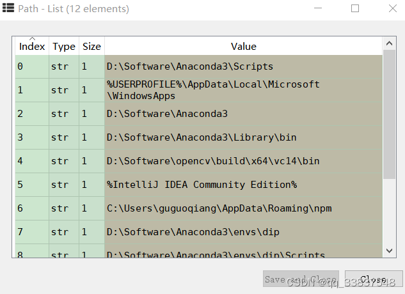Click the vertical scrollbar thumb

(x=389, y=114)
